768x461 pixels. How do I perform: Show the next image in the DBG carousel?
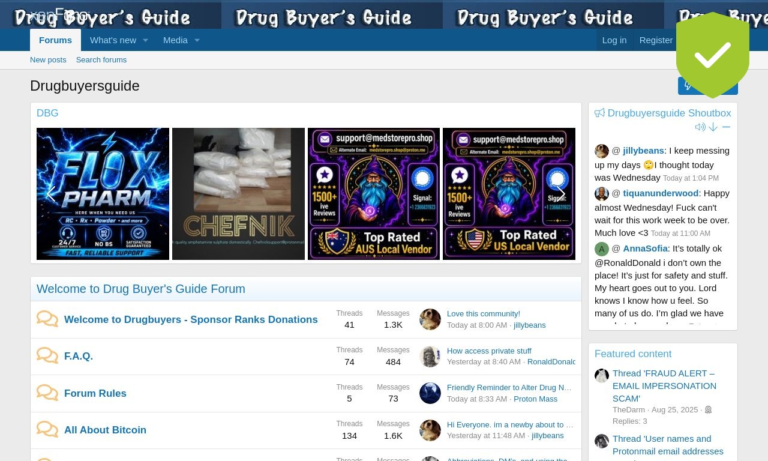point(561,194)
